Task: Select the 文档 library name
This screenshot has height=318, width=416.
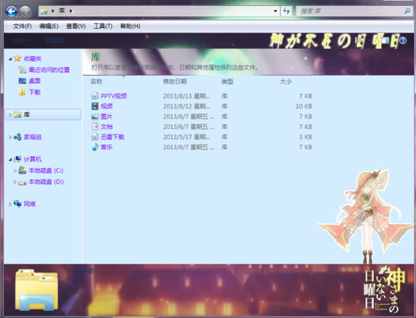Action: (107, 127)
